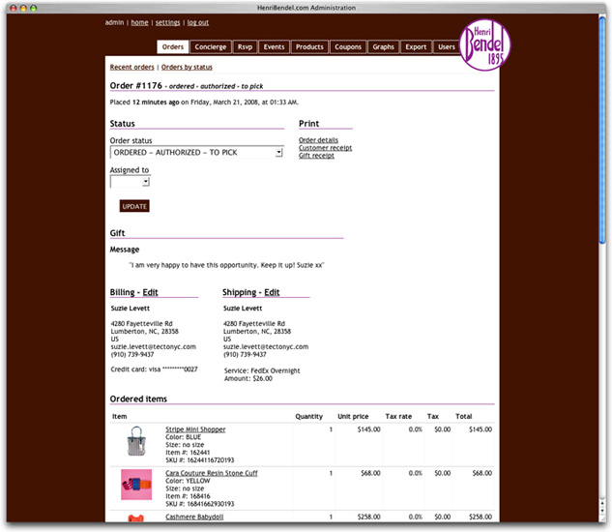The width and height of the screenshot is (612, 532).
Task: Click the Cara Couture cuff product image
Action: (136, 484)
